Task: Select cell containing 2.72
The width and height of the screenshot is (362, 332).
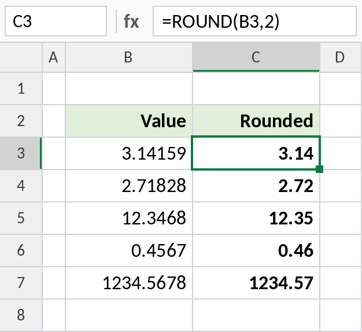Action: click(256, 186)
